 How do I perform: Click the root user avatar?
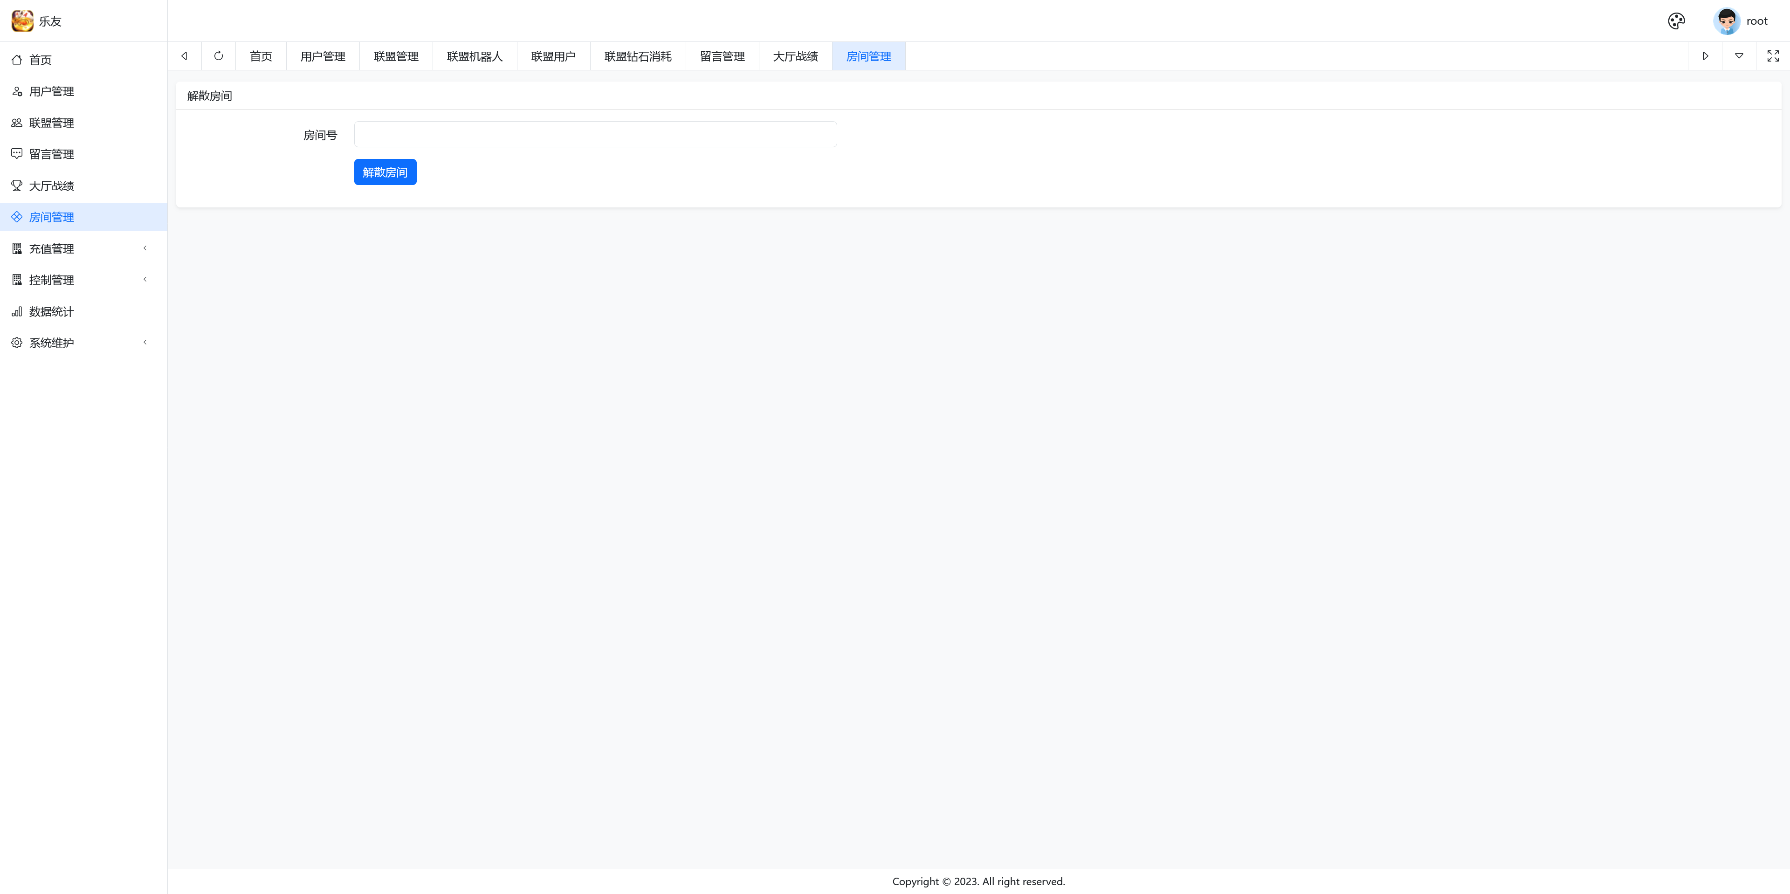(1726, 21)
